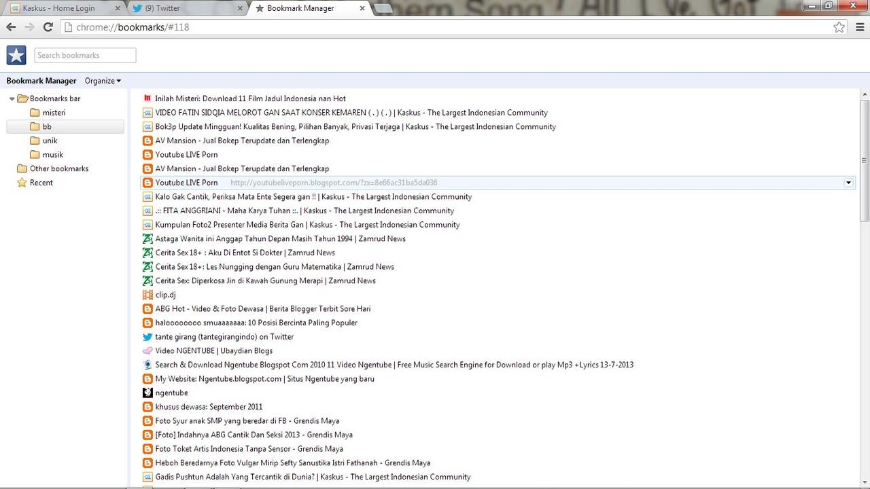Open the Free Music Search Engine bookmark
This screenshot has height=489, width=870.
click(x=394, y=365)
